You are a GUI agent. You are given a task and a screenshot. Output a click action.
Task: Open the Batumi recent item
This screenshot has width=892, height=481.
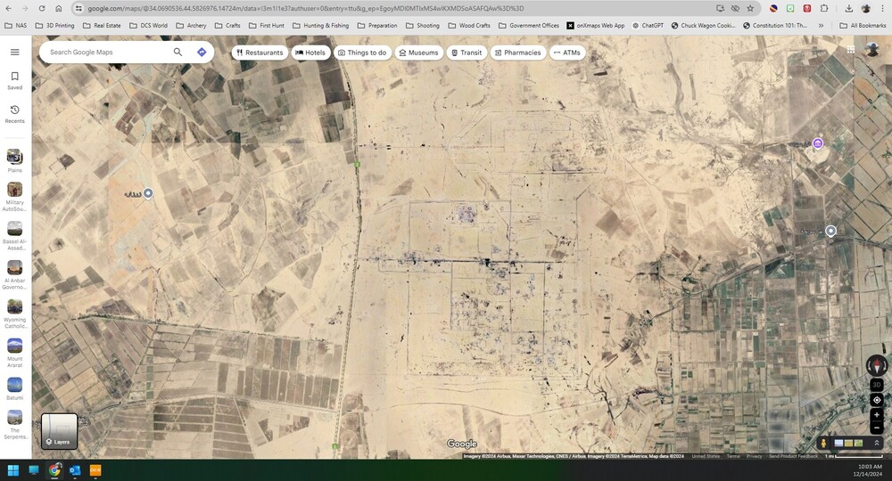pyautogui.click(x=15, y=389)
